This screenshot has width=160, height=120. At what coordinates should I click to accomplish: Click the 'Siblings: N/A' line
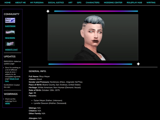click(x=35, y=108)
